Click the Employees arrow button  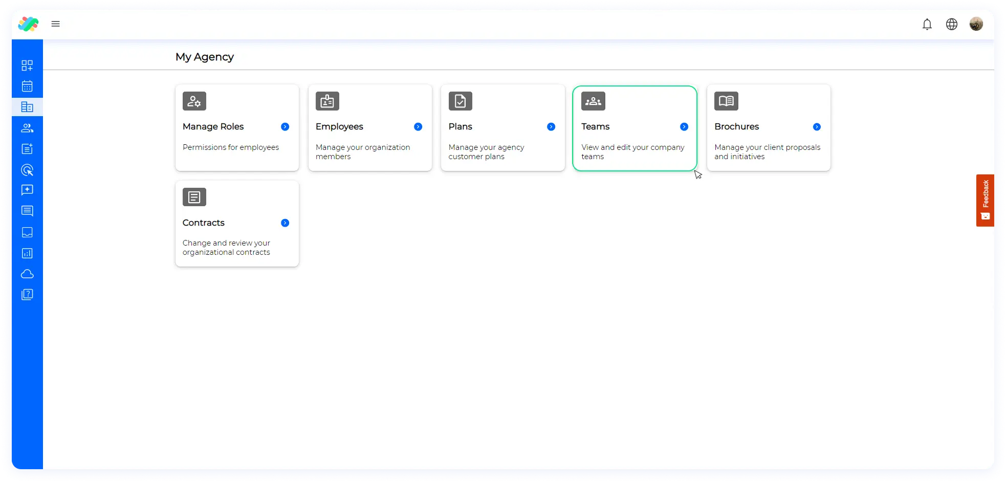tap(418, 127)
